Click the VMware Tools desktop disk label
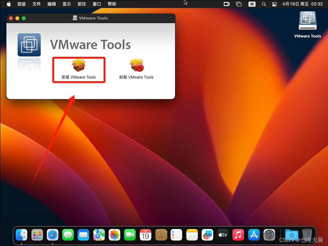The image size is (328, 246). (307, 36)
